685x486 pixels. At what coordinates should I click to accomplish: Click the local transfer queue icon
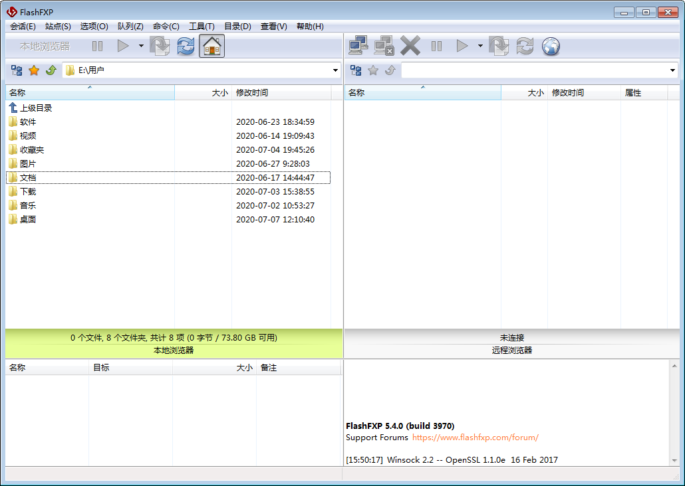tap(160, 46)
